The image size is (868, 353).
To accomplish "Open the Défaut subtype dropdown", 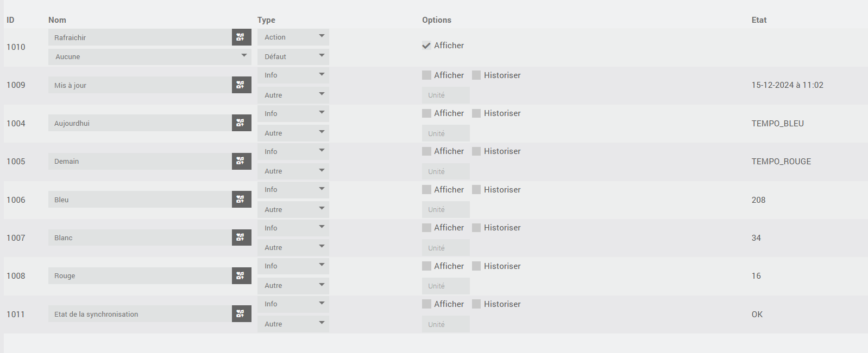I will pyautogui.click(x=293, y=56).
